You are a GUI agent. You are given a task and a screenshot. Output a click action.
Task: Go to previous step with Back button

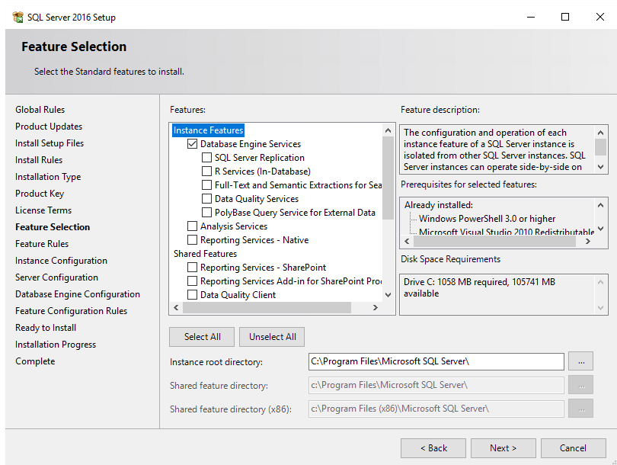(x=433, y=448)
